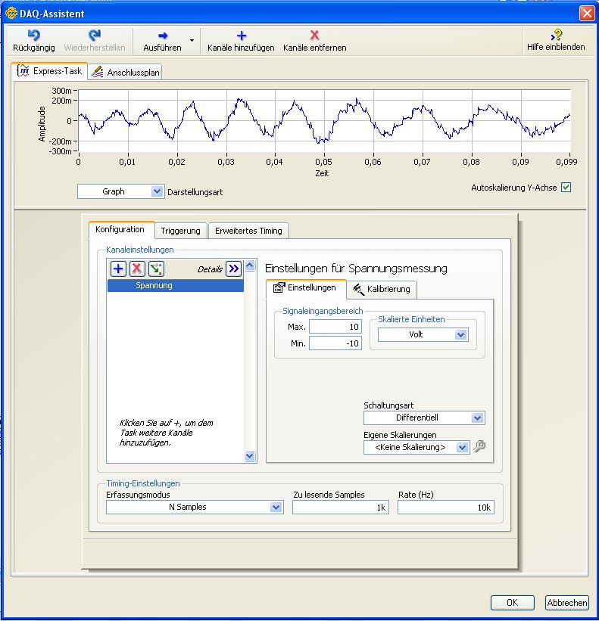Switch to the Express-Task tab
The height and width of the screenshot is (621, 599).
49,71
